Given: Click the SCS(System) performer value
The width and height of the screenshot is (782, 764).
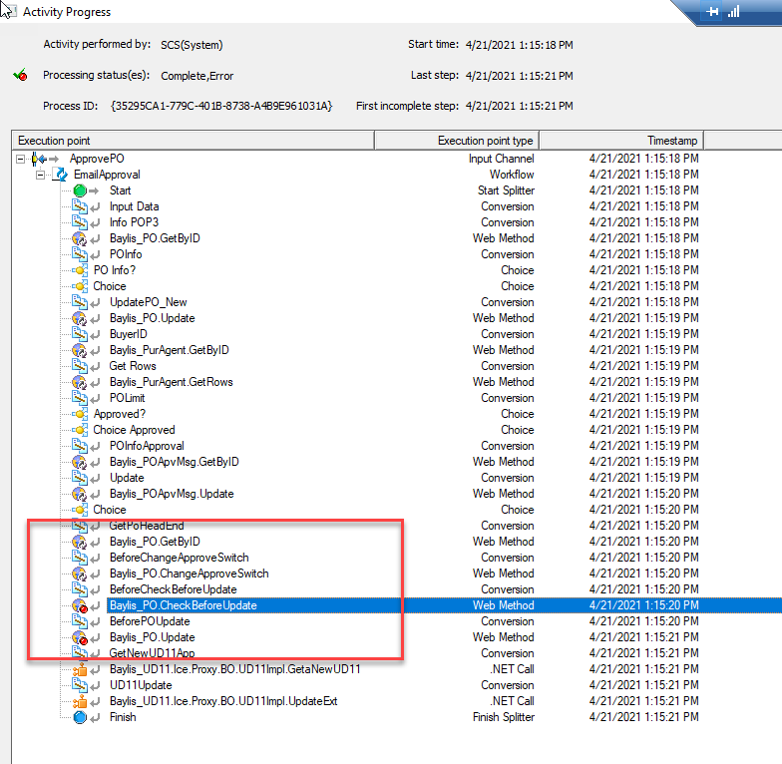Looking at the screenshot, I should pyautogui.click(x=192, y=45).
